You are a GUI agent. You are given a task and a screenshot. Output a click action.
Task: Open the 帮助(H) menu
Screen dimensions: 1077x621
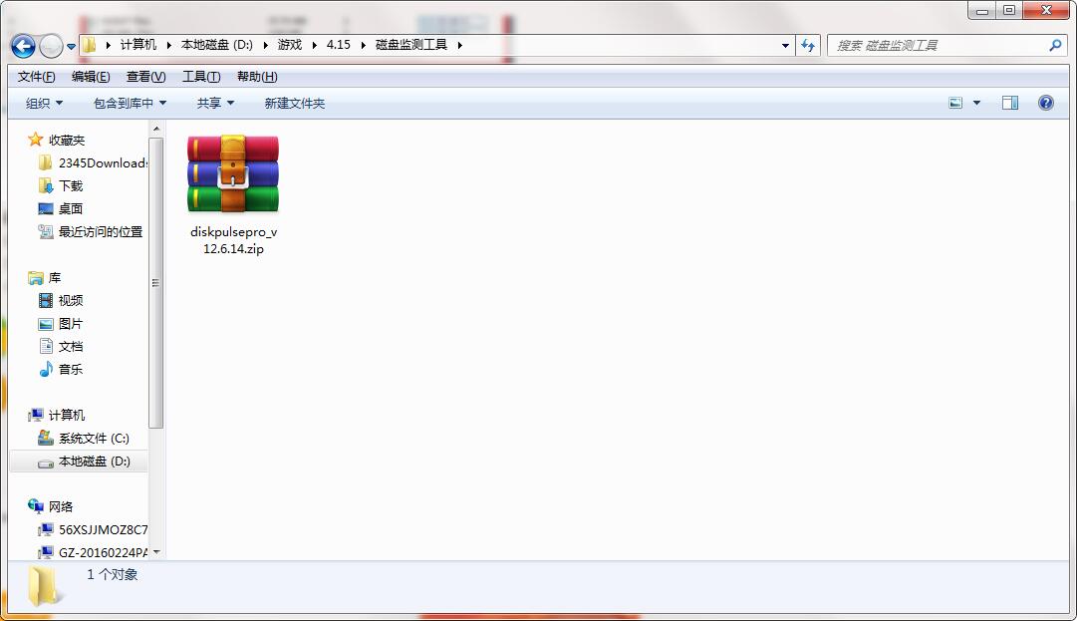click(x=257, y=76)
